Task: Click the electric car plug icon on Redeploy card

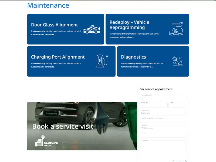Action: pyautogui.click(x=176, y=29)
